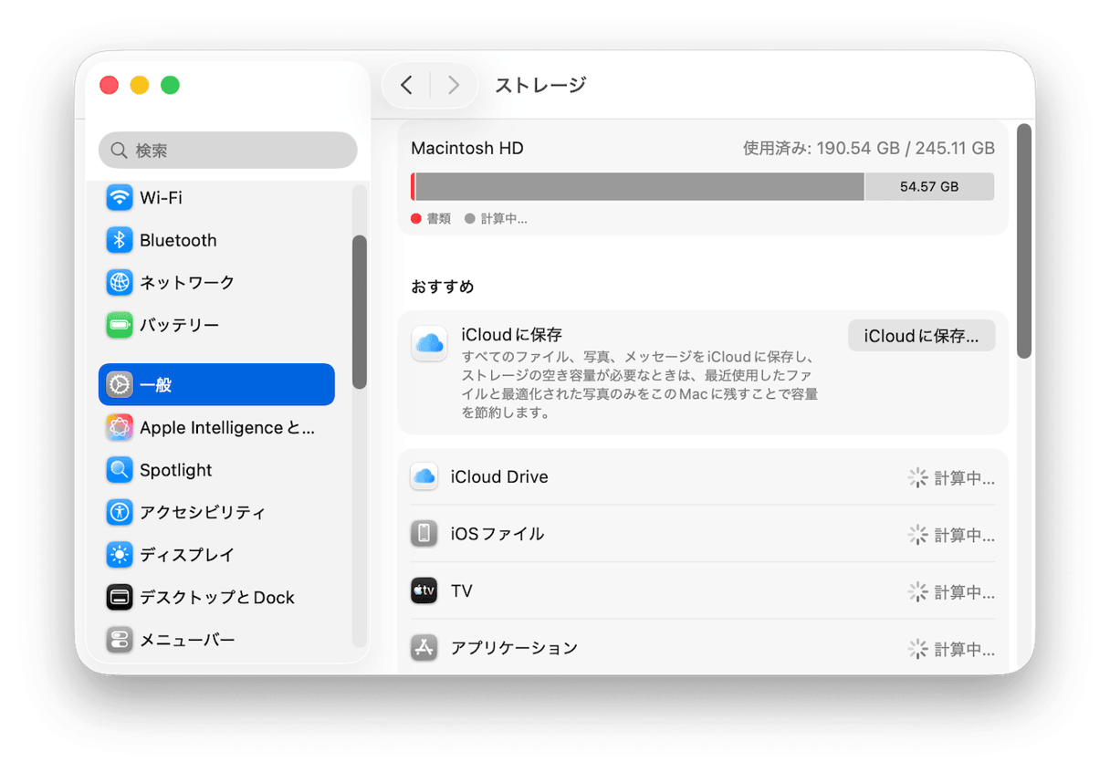This screenshot has height=773, width=1110.
Task: Open メニューバー settings
Action: [x=216, y=640]
